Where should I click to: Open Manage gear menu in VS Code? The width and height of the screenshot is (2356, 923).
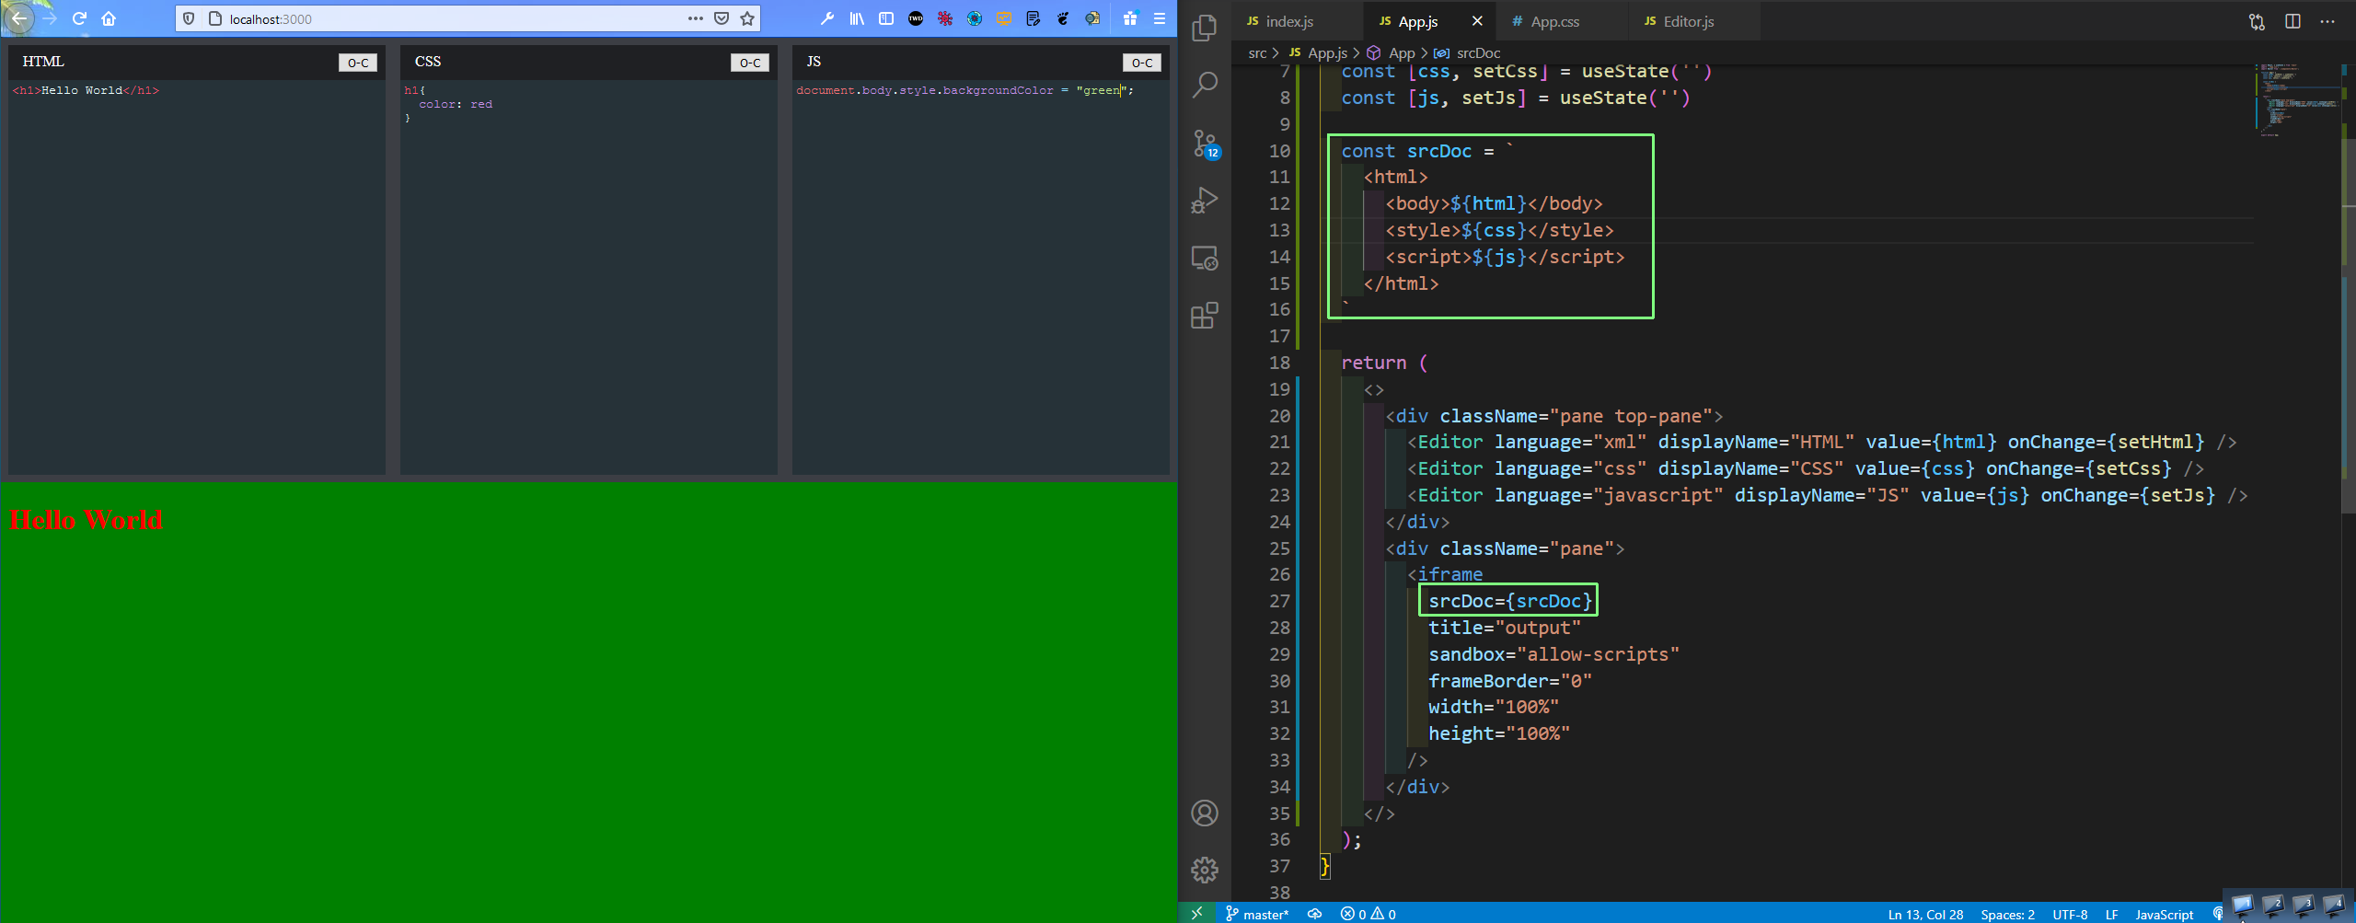pyautogui.click(x=1205, y=871)
